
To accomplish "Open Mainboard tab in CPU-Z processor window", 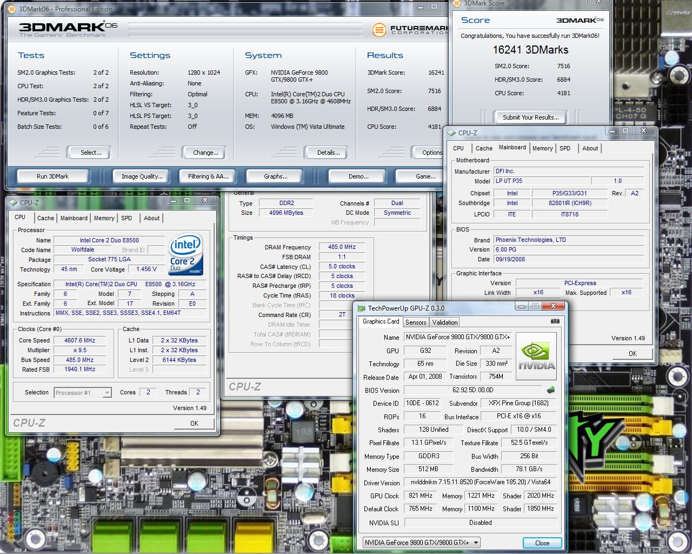I will (74, 218).
